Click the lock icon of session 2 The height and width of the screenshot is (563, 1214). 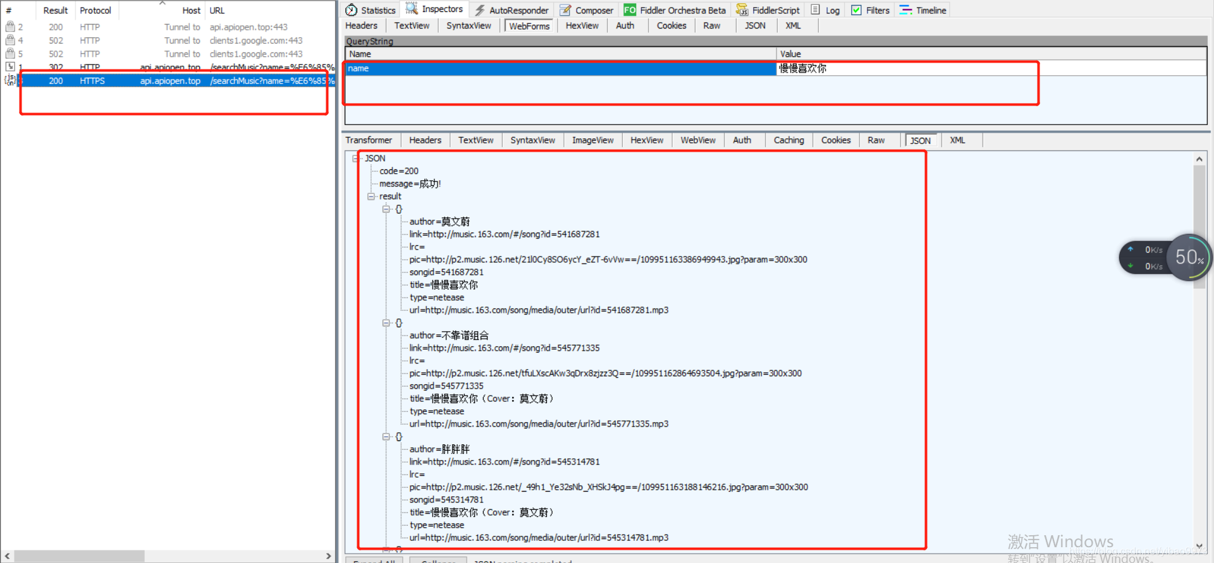pos(10,27)
